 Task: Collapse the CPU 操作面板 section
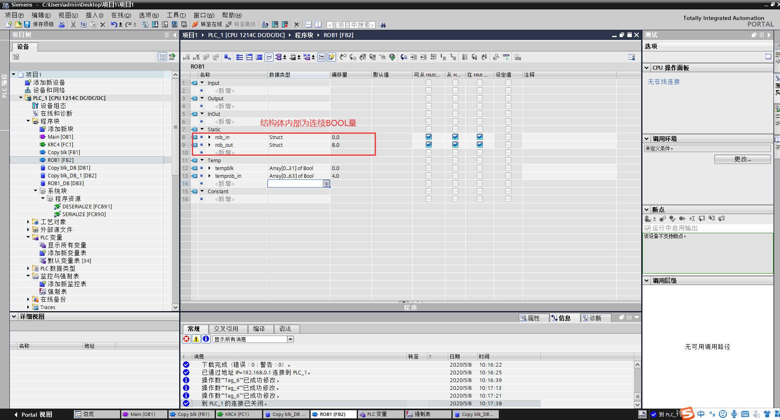pos(647,68)
